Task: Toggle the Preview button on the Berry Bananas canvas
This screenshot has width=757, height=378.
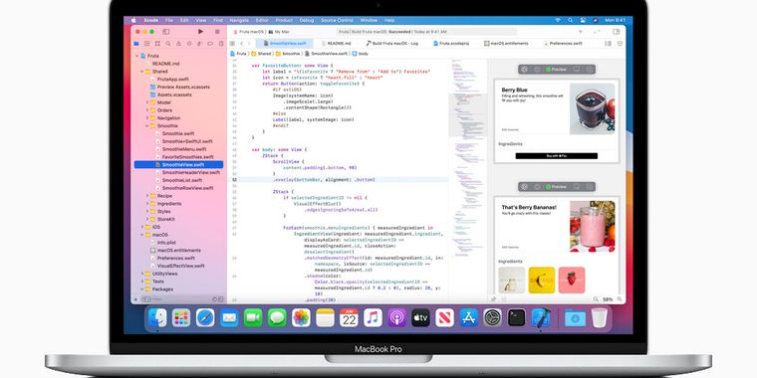Action: click(x=556, y=187)
